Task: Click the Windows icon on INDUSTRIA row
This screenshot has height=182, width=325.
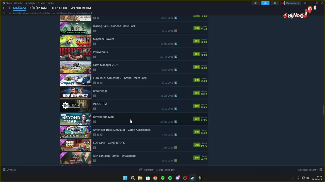Action: [x=94, y=109]
